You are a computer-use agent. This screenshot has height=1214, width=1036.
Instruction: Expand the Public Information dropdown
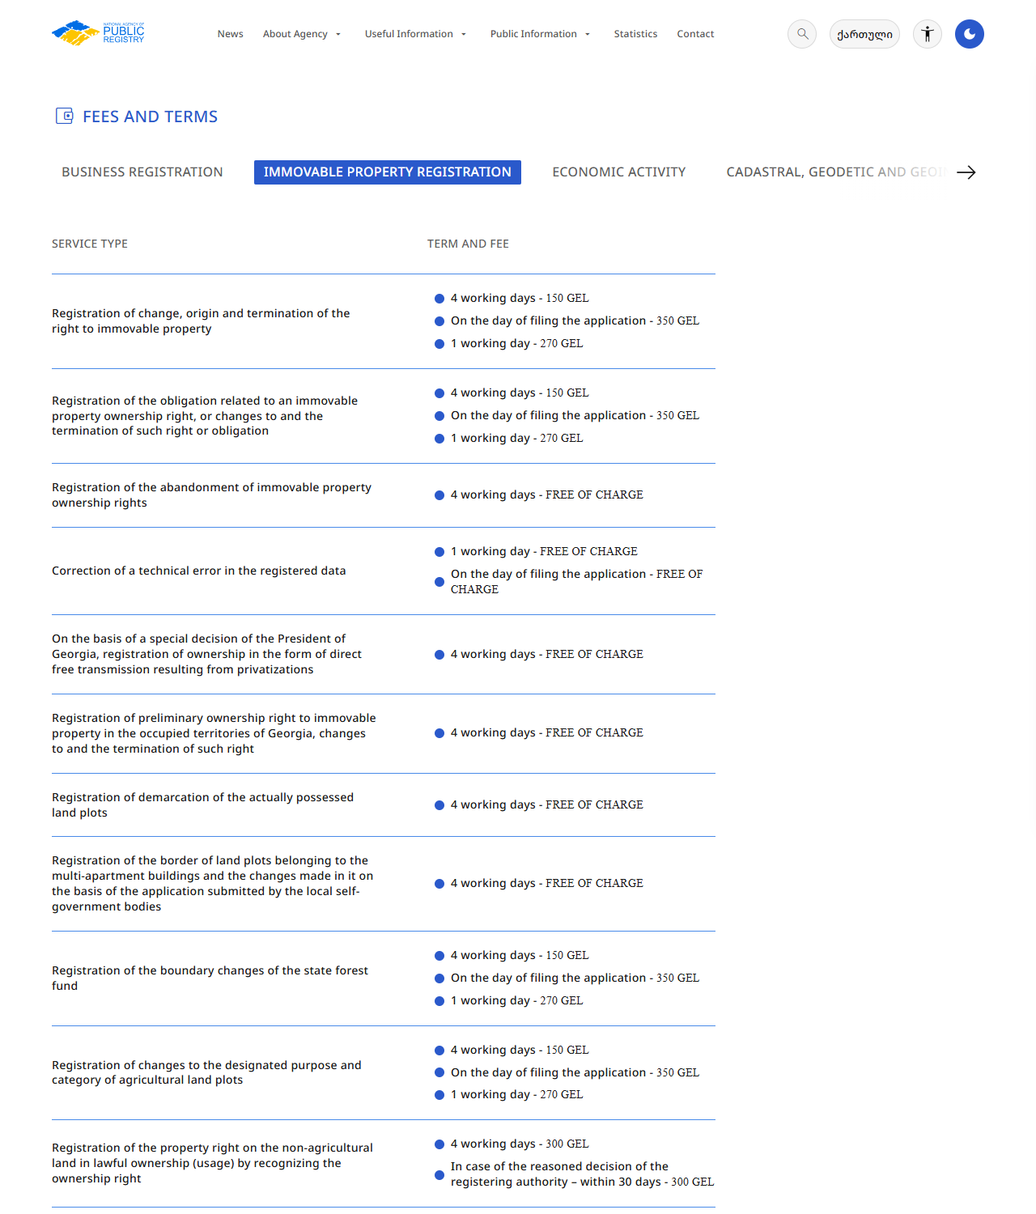click(x=540, y=34)
